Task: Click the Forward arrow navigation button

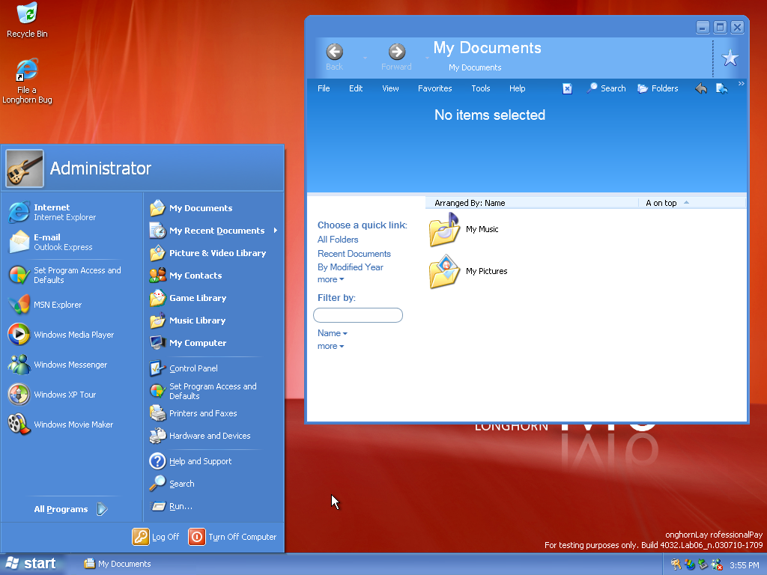Action: (396, 52)
